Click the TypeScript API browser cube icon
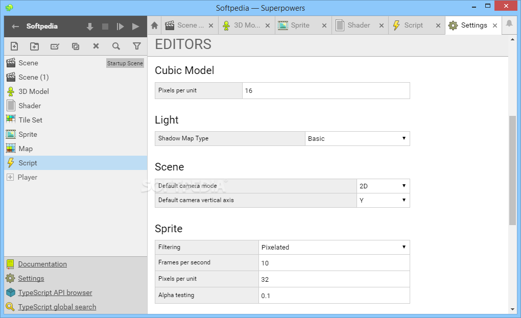This screenshot has width=521, height=318. [11, 292]
